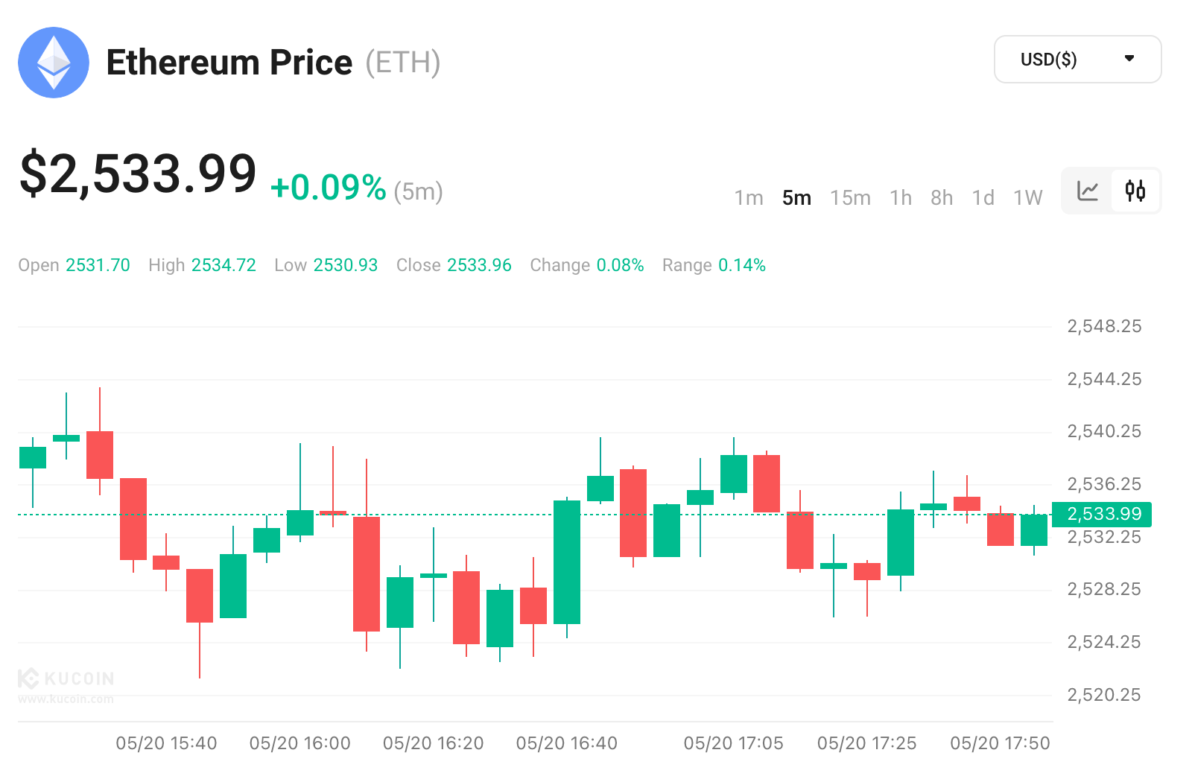
Task: Select the 1d interval
Action: point(983,198)
